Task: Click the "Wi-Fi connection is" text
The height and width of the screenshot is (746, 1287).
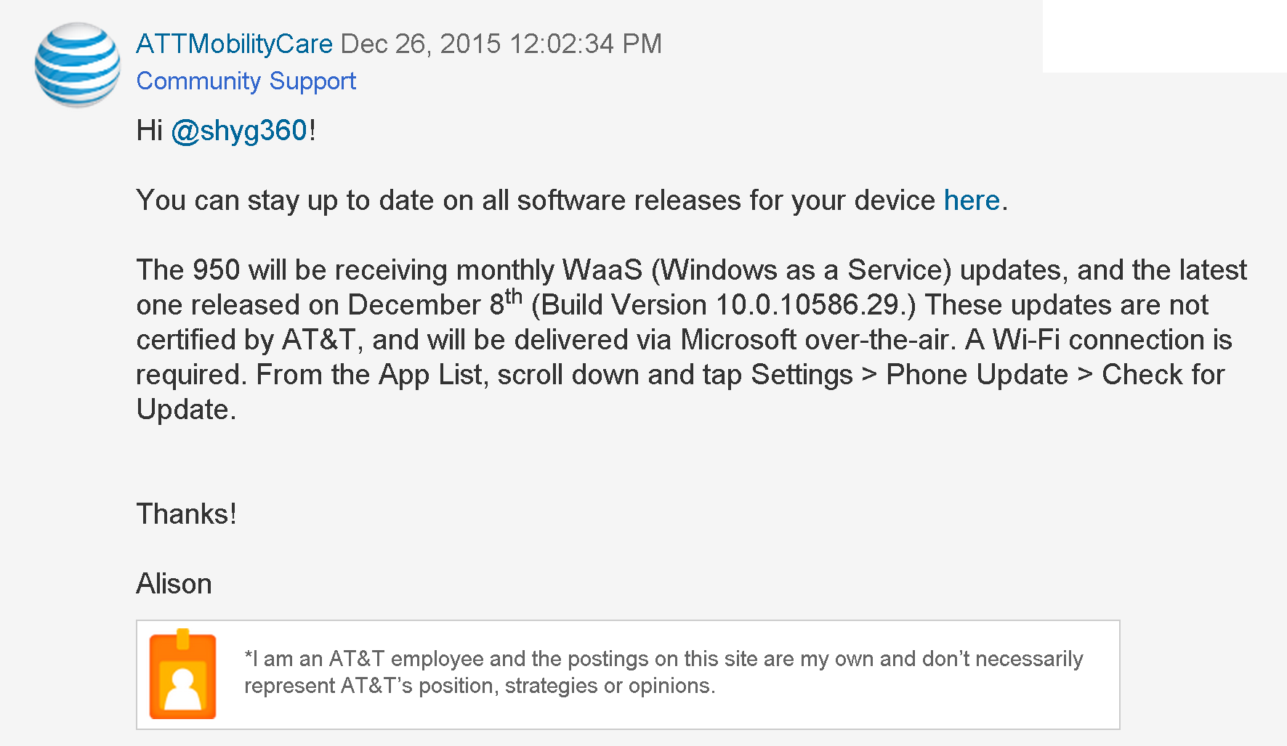Action: click(x=1113, y=340)
